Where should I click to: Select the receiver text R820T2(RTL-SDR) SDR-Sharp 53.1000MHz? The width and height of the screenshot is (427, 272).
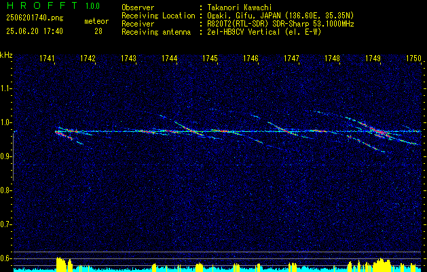click(x=281, y=24)
